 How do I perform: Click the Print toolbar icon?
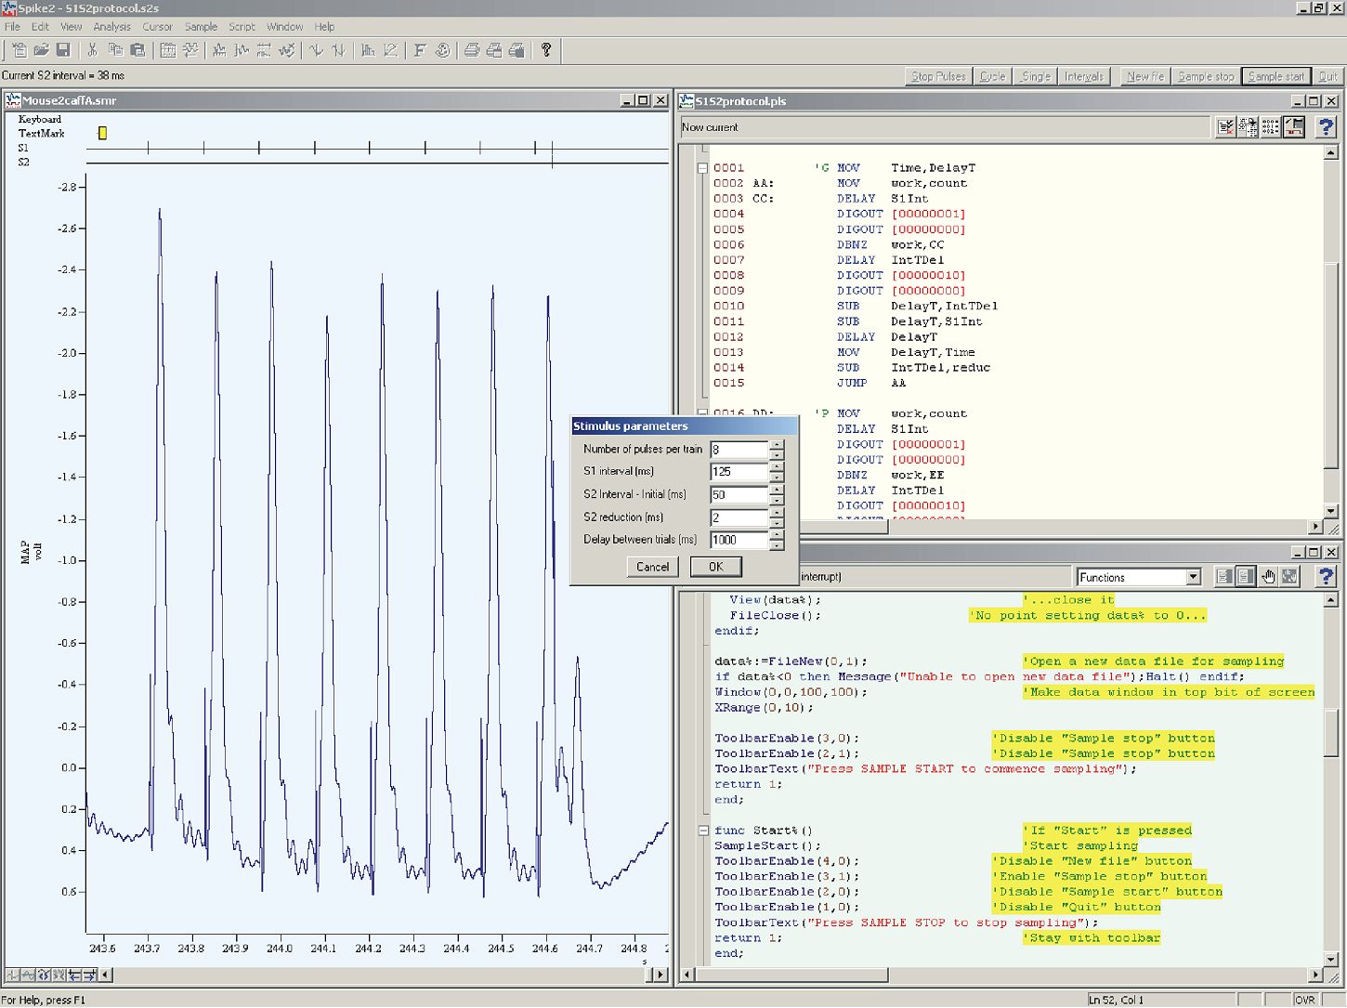[x=471, y=50]
